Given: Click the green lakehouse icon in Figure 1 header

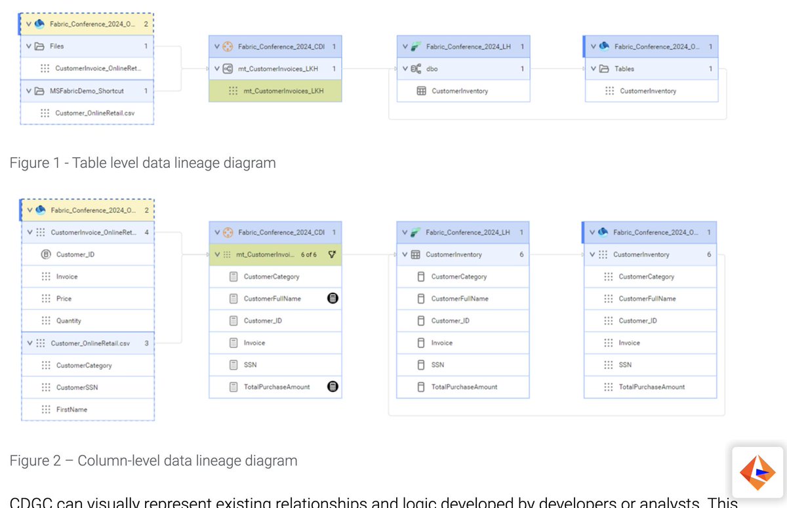Looking at the screenshot, I should coord(416,47).
